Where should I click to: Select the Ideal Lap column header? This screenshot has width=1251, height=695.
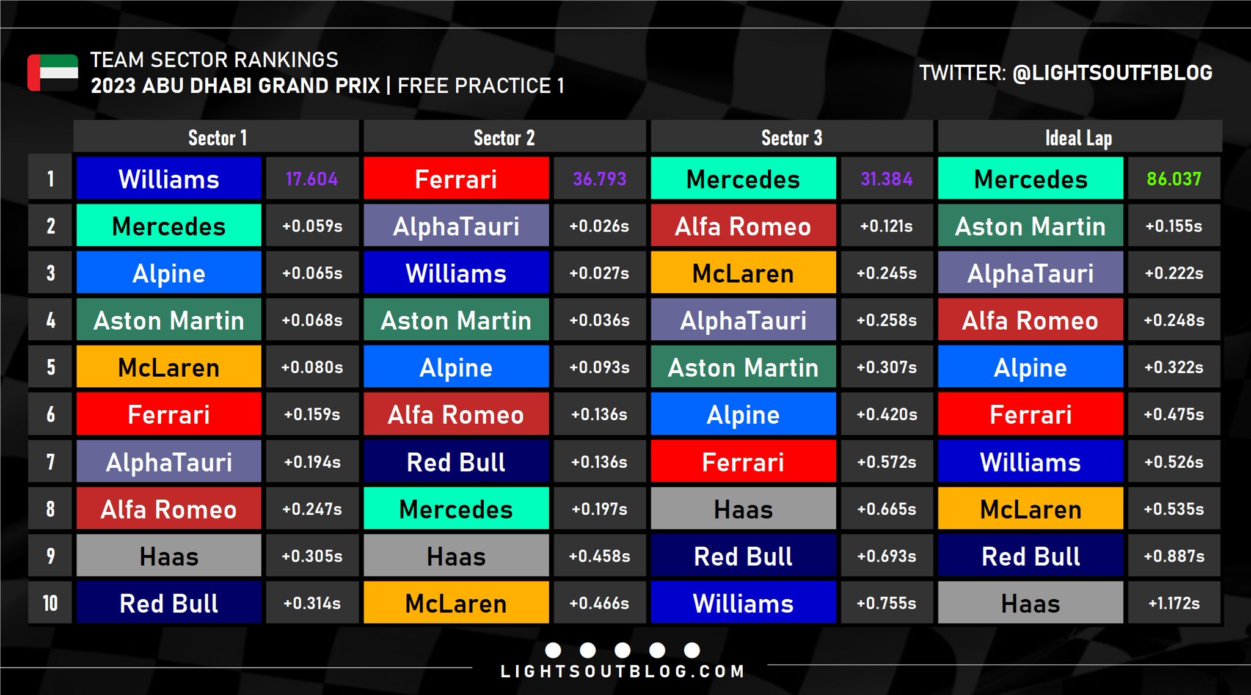point(1079,137)
